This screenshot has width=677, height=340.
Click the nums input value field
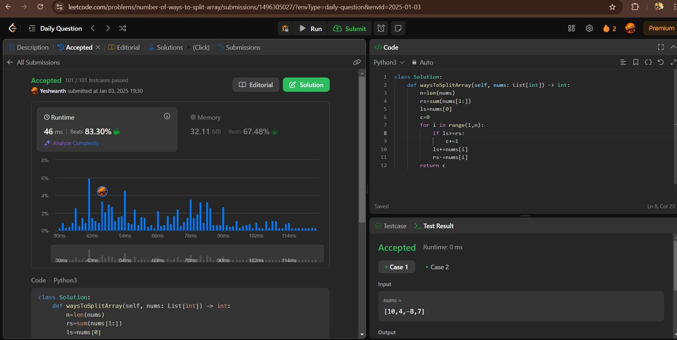521,307
